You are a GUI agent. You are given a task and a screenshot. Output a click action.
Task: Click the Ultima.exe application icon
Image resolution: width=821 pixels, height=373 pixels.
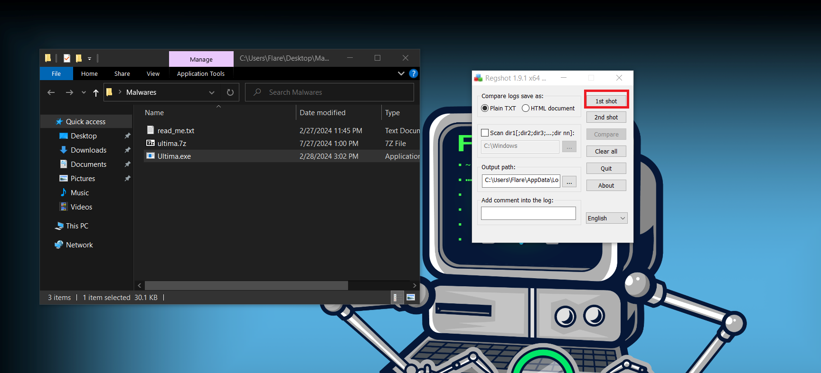(151, 156)
